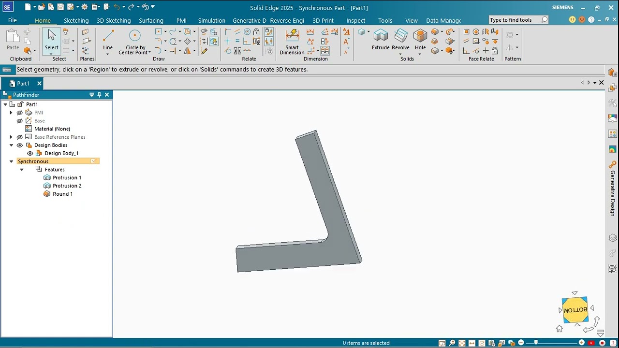619x348 pixels.
Task: Select the Protrusion 1 feature
Action: [67, 178]
